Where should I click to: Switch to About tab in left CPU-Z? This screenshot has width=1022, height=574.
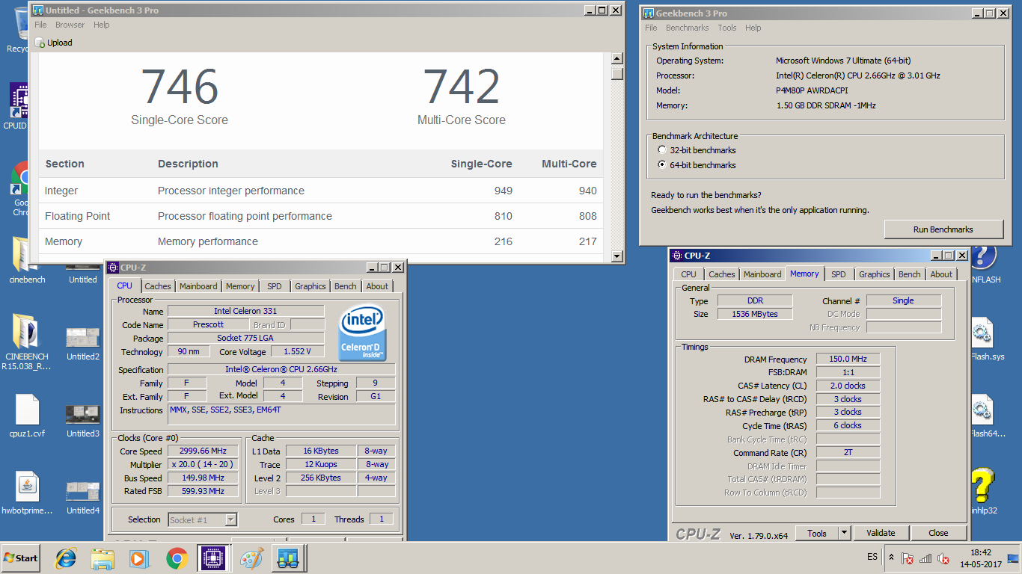(x=378, y=286)
